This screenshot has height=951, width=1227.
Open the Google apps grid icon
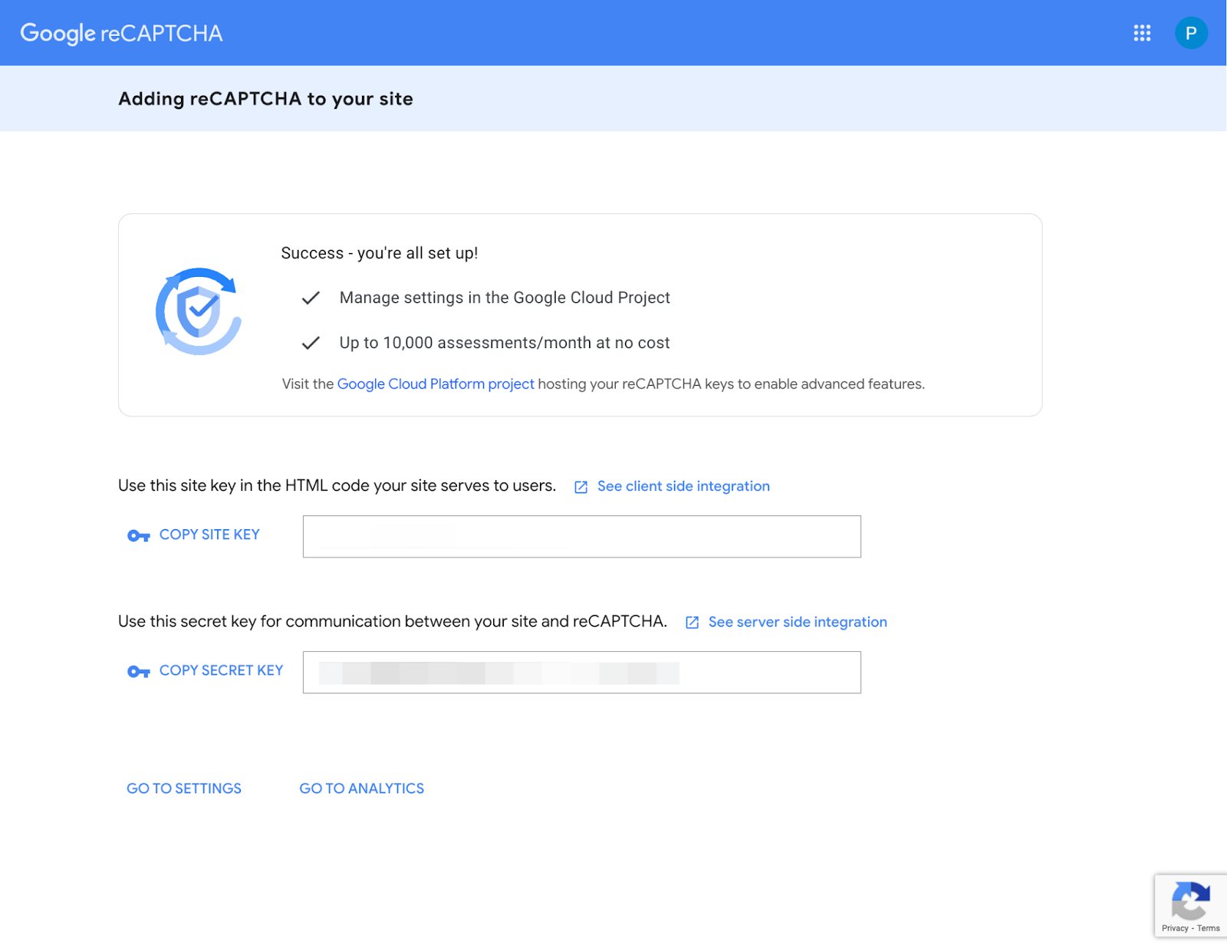point(1142,33)
